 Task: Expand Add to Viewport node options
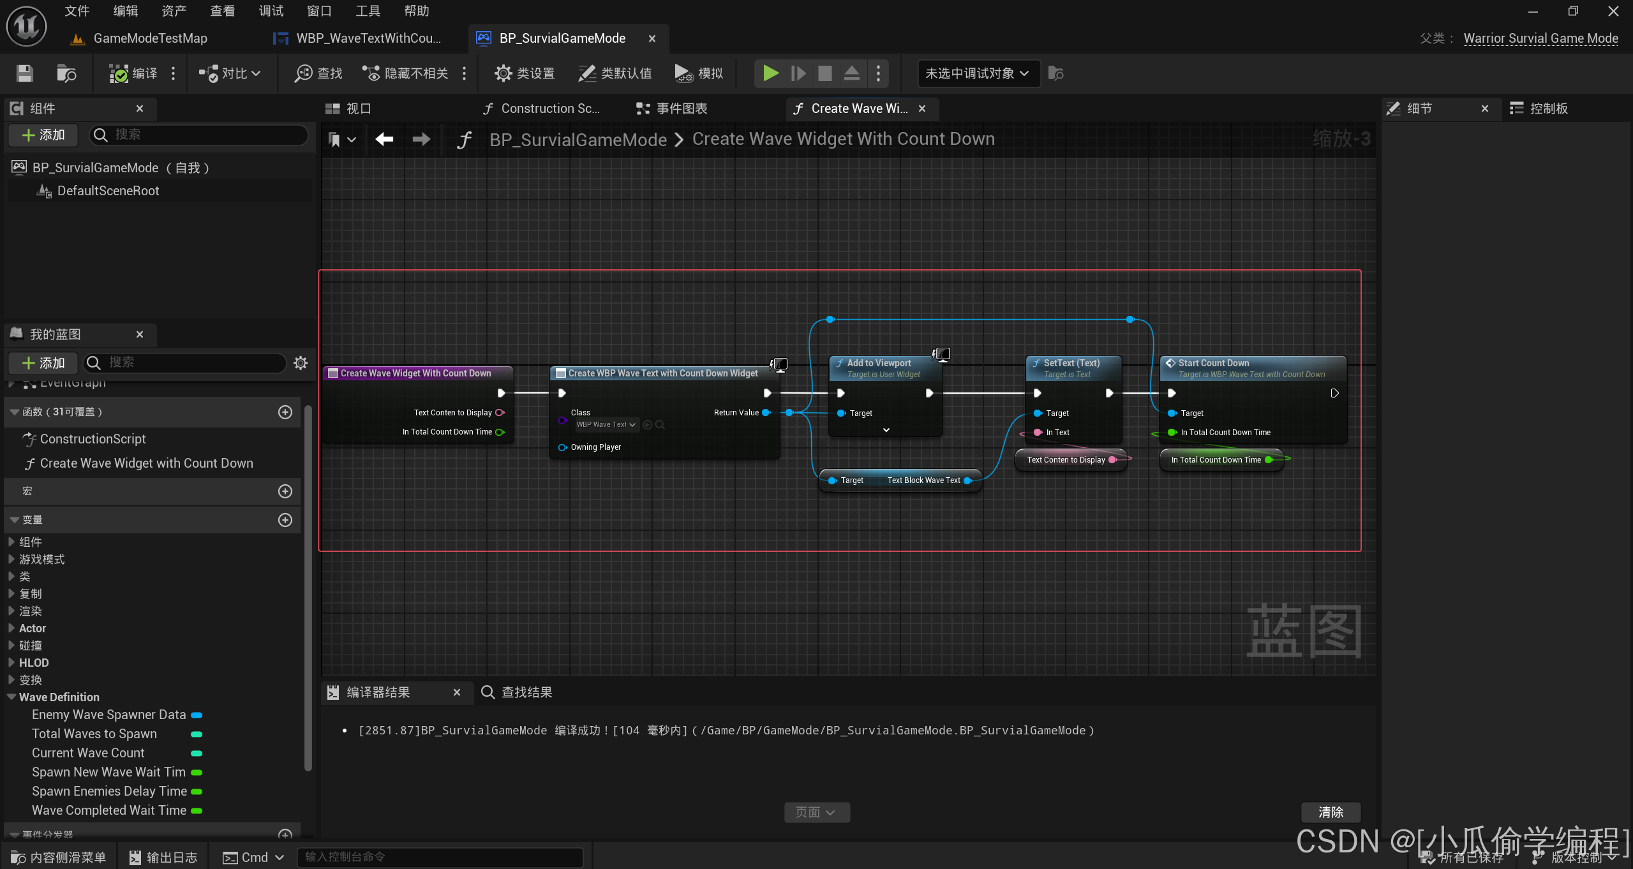click(x=886, y=430)
